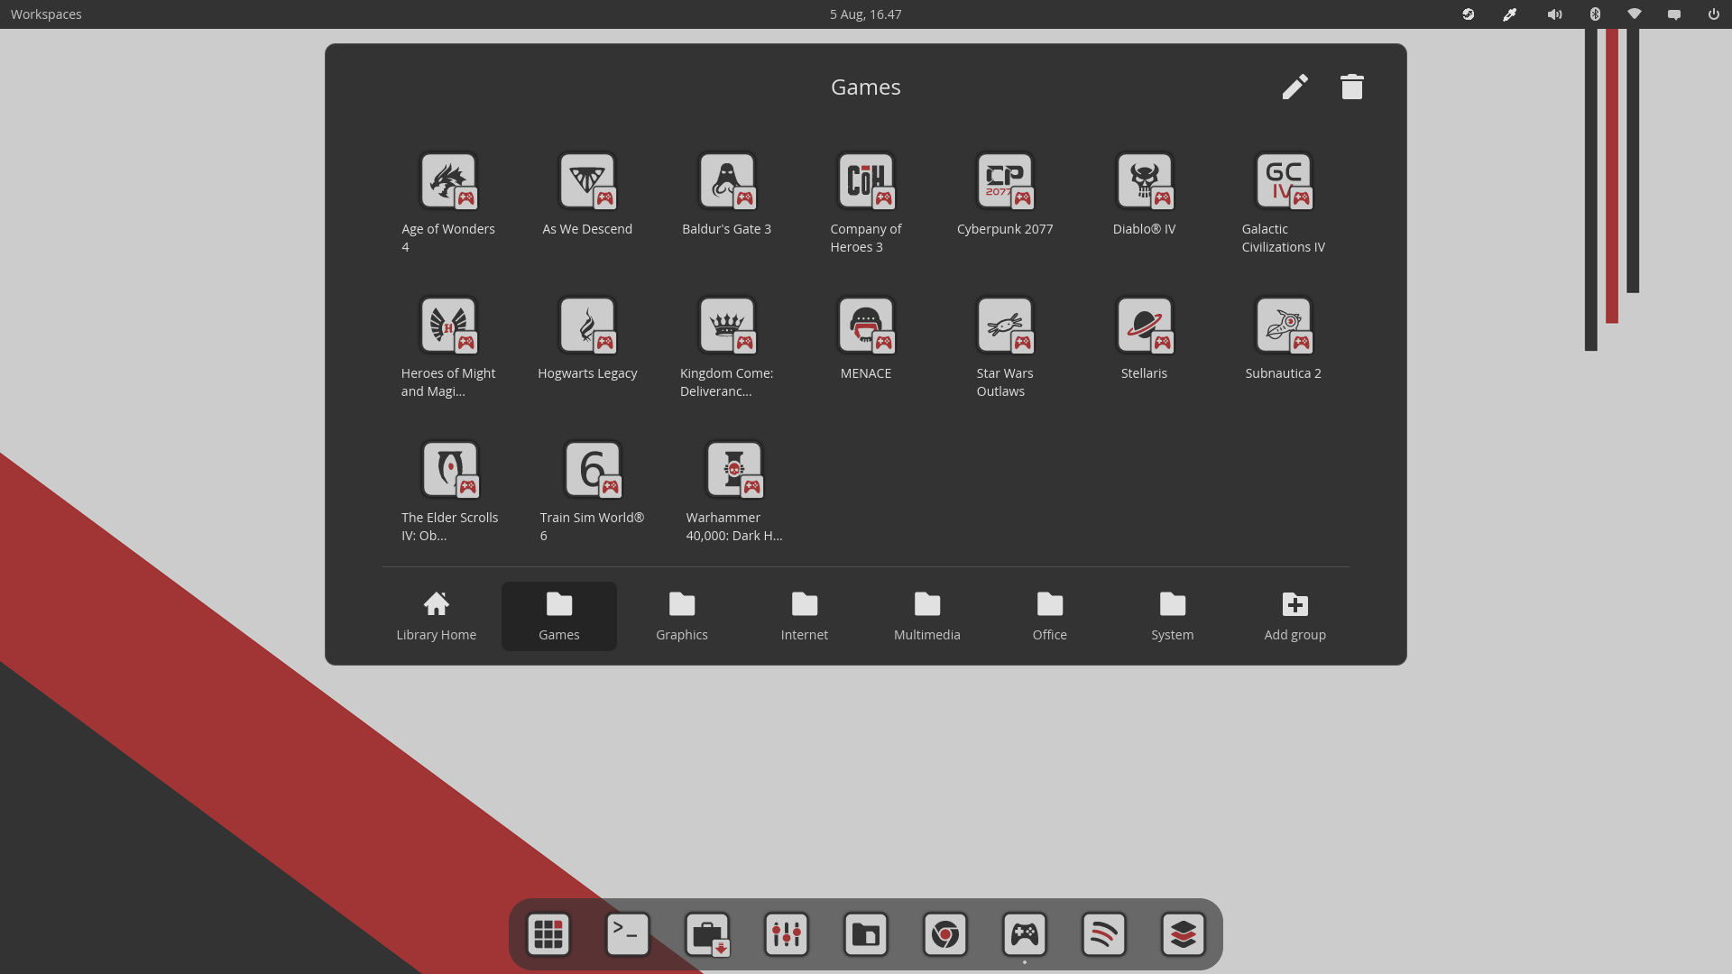This screenshot has height=974, width=1732.
Task: Open the volume control in top bar
Action: pos(1554,14)
